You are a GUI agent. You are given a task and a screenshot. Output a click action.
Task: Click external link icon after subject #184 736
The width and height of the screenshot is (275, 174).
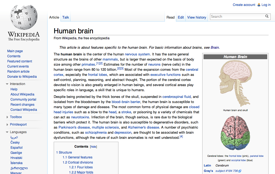[240, 171]
